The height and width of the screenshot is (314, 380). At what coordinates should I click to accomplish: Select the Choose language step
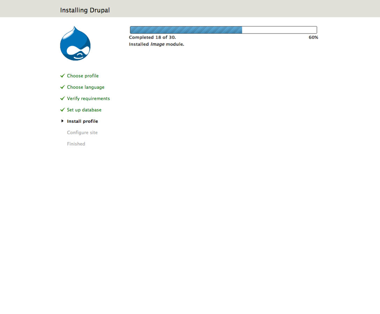(86, 87)
